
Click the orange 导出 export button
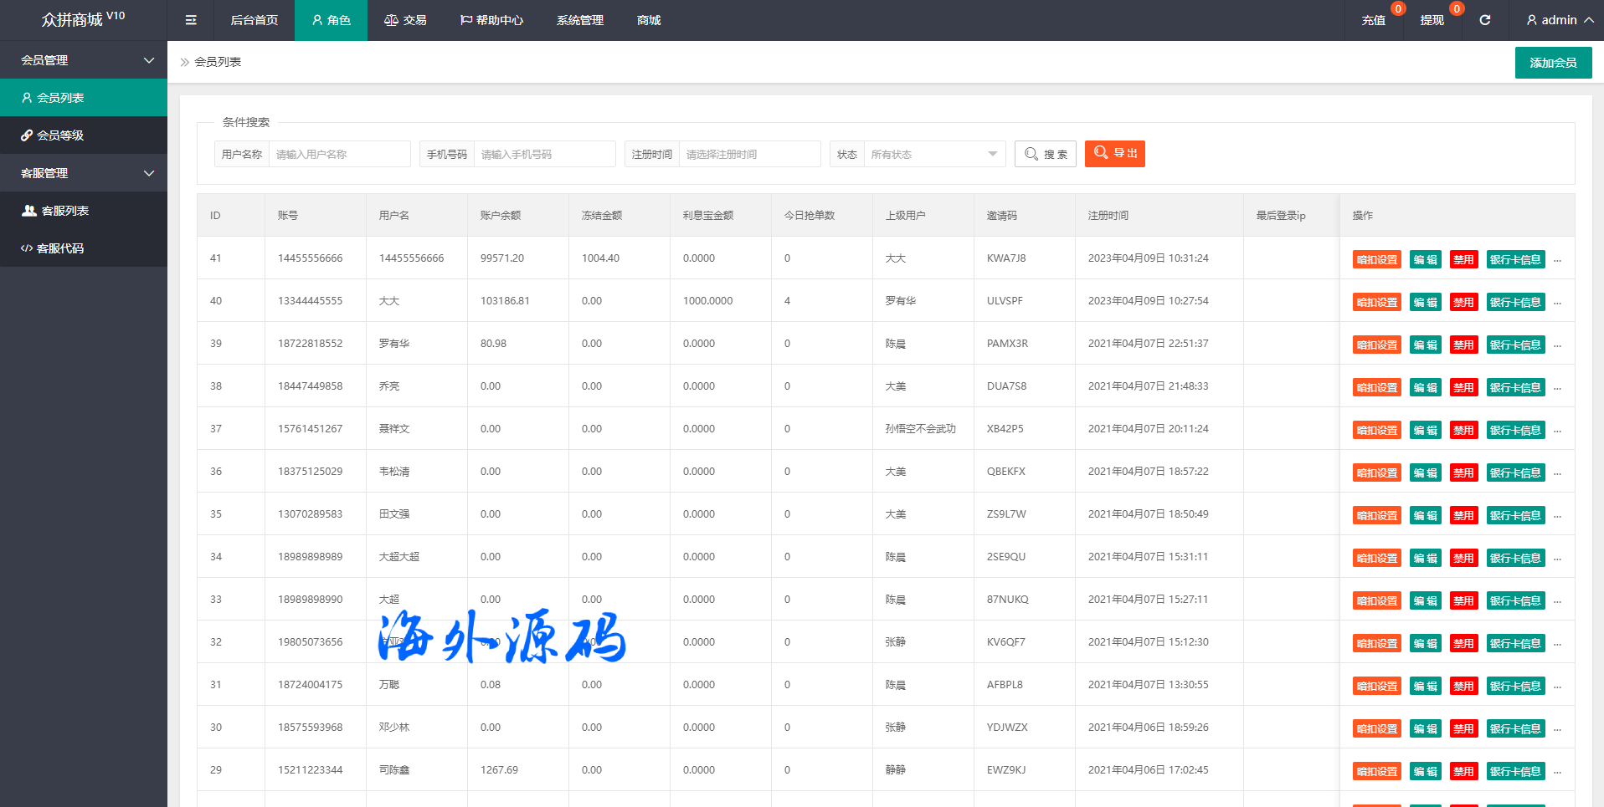[1114, 154]
